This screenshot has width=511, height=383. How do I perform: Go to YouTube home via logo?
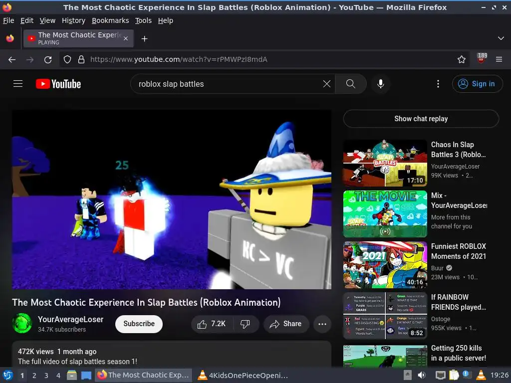coord(58,84)
